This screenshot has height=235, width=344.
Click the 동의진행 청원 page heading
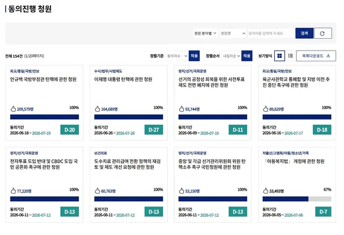[x=30, y=9]
